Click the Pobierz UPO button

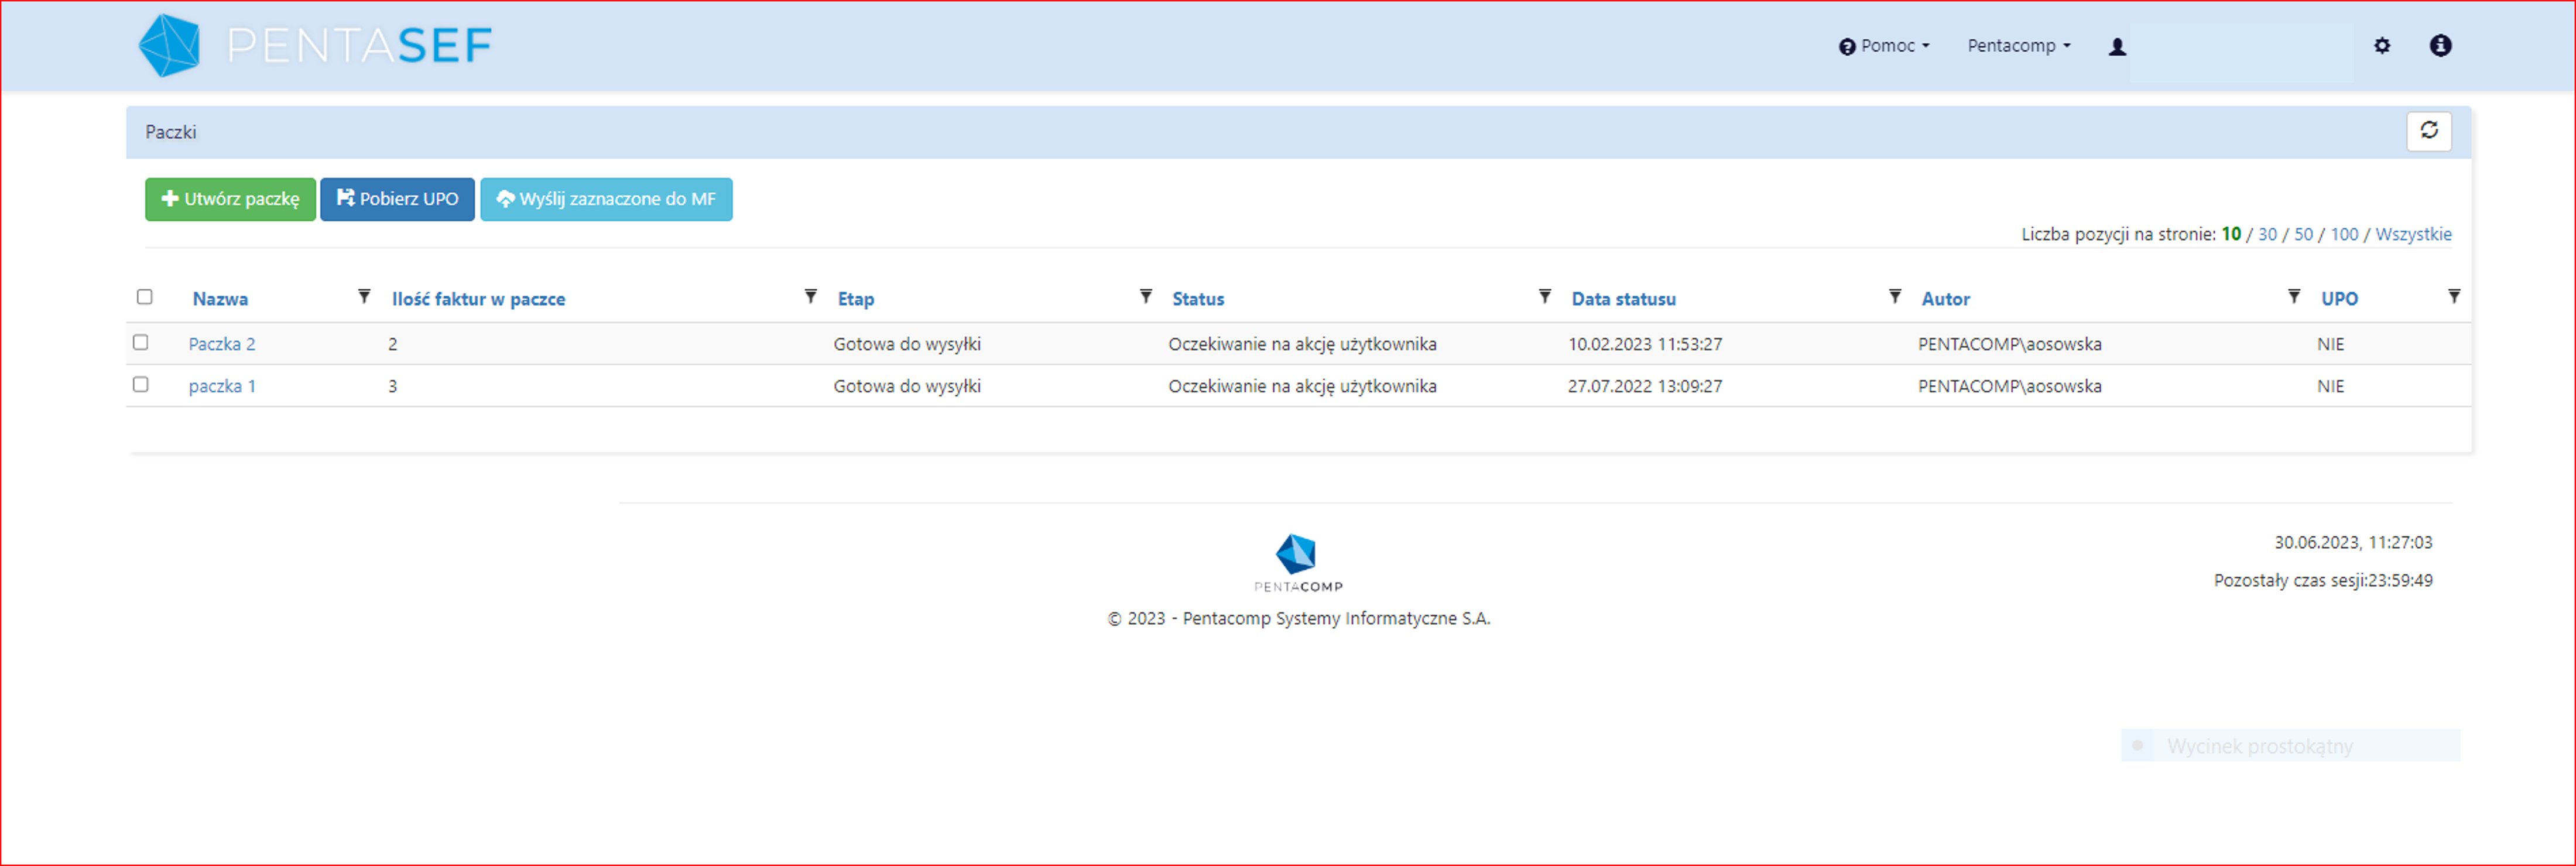pyautogui.click(x=397, y=199)
